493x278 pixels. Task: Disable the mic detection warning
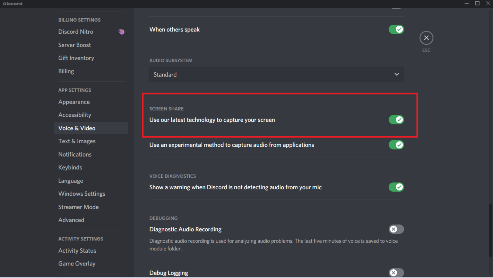[396, 187]
